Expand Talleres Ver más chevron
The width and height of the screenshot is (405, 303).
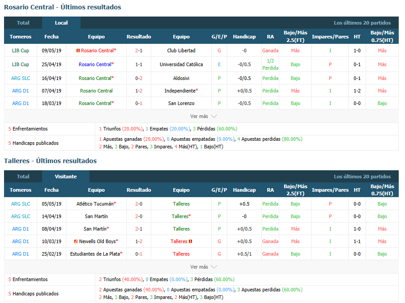point(214,267)
